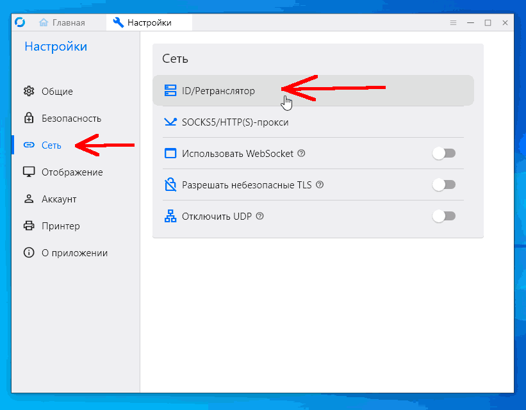The height and width of the screenshot is (410, 526).
Task: Click the wrench icon on Настройки tab
Action: [x=118, y=22]
